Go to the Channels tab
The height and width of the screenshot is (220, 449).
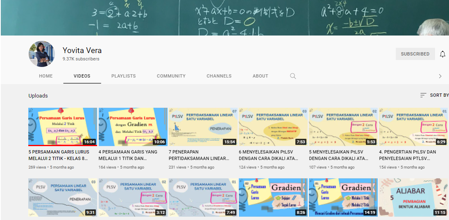[219, 76]
